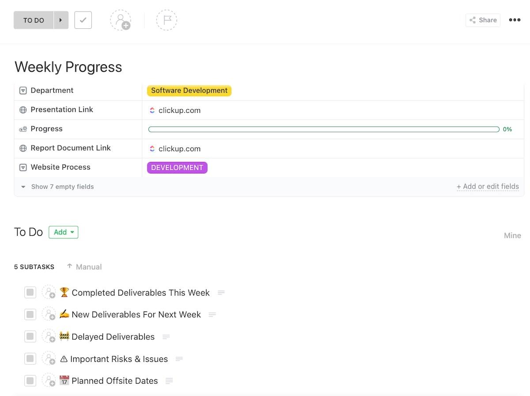Mark task complete with checkmark button
This screenshot has width=530, height=396.
click(83, 20)
